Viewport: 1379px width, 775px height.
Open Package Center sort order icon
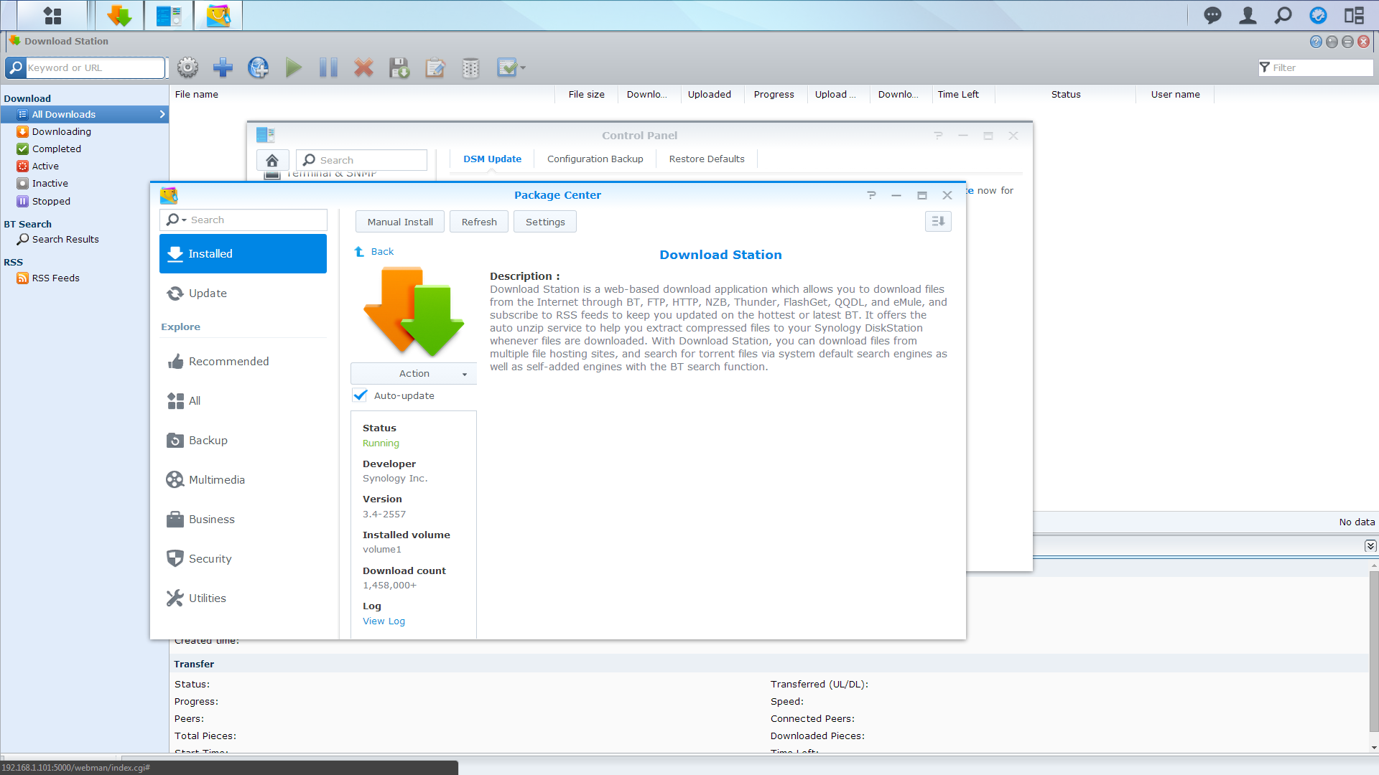[x=938, y=221]
